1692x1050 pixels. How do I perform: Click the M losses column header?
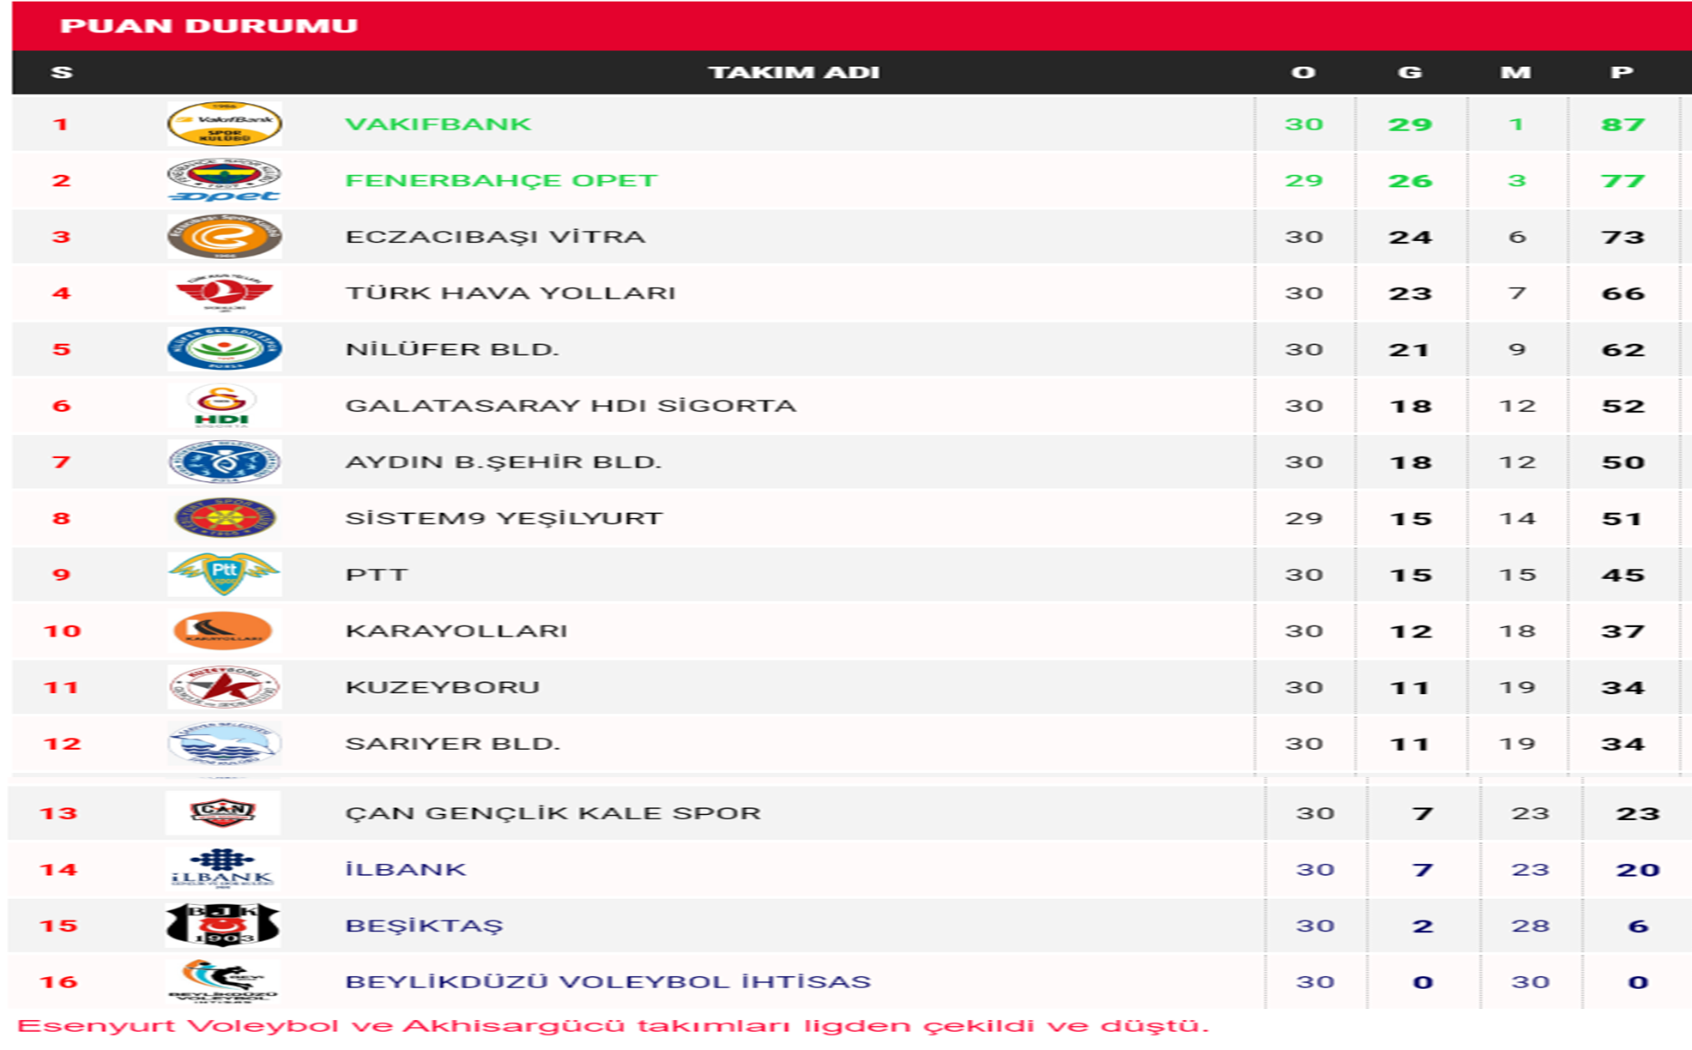(1516, 72)
